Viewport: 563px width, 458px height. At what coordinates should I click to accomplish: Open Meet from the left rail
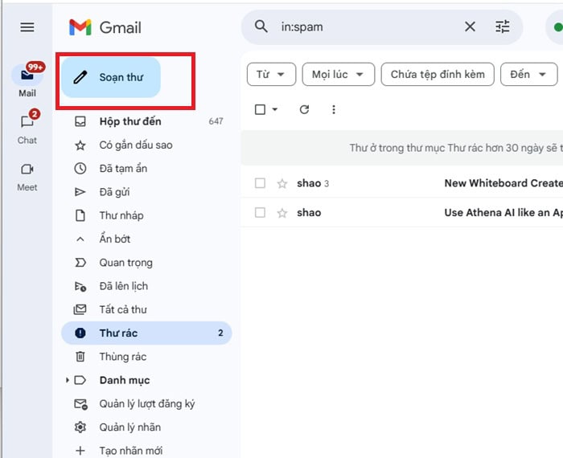(27, 178)
